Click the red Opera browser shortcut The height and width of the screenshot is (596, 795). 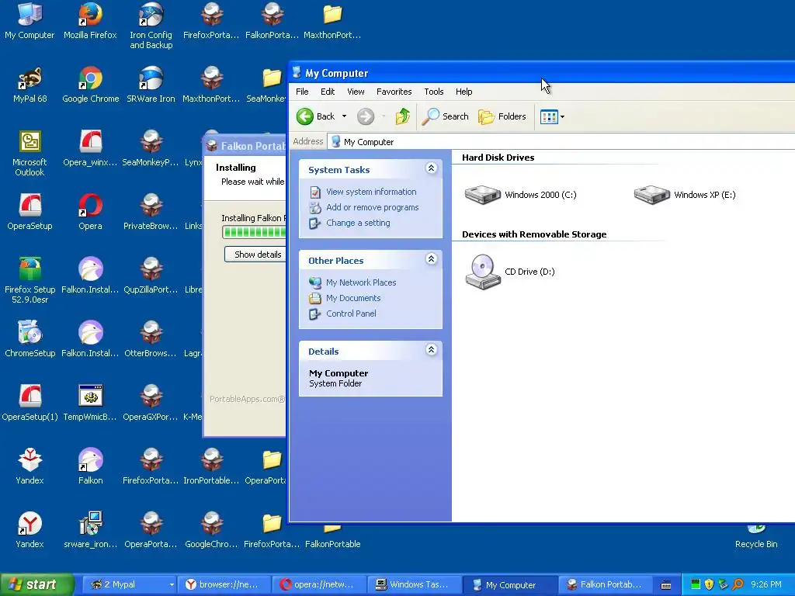click(x=90, y=212)
